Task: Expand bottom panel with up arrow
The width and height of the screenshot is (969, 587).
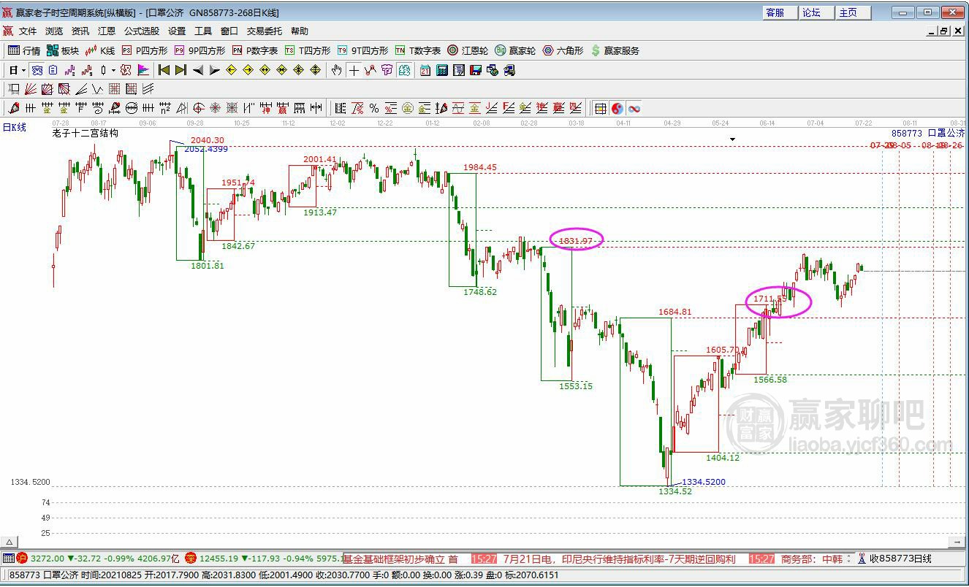Action: 9,542
